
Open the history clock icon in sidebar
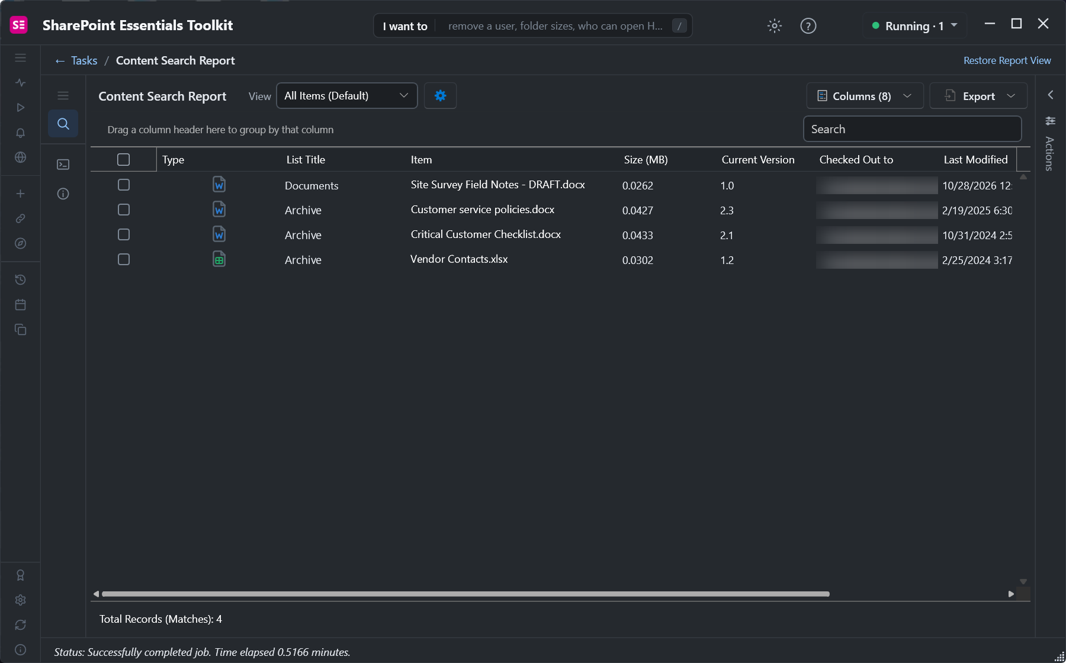click(20, 279)
